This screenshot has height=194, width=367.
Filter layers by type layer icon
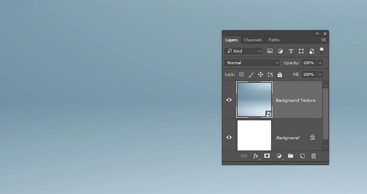click(291, 51)
